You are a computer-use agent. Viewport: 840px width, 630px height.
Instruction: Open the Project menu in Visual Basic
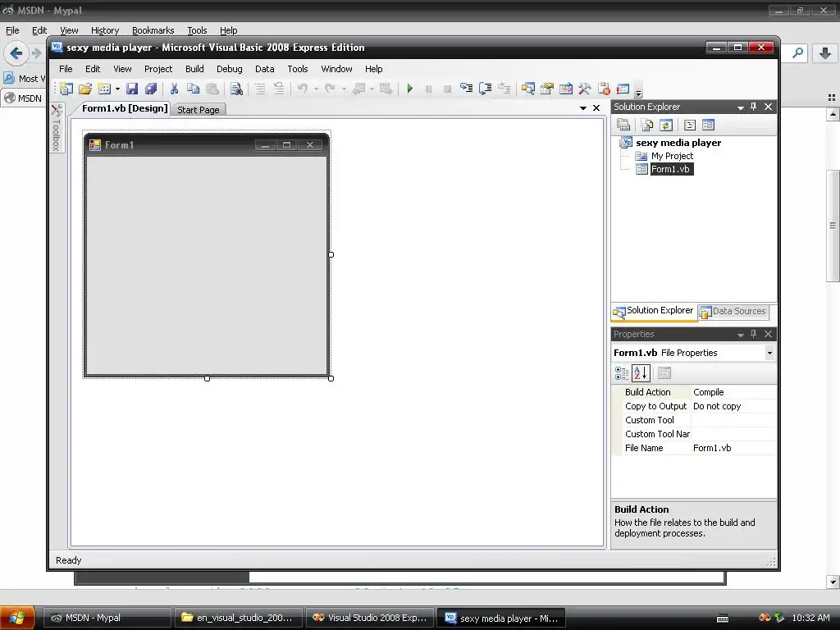click(158, 69)
